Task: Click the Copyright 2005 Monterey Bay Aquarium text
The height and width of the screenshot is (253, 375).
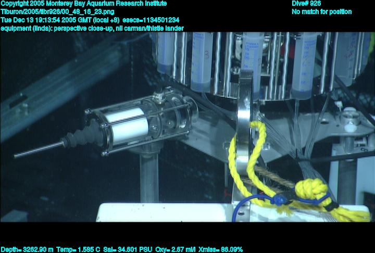Action: point(83,4)
